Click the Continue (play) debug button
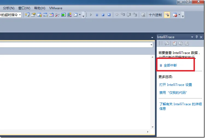The width and height of the screenshot is (205, 138). point(91,15)
